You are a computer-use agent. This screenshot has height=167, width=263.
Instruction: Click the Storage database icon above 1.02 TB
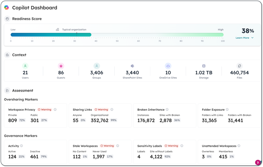pos(204,65)
